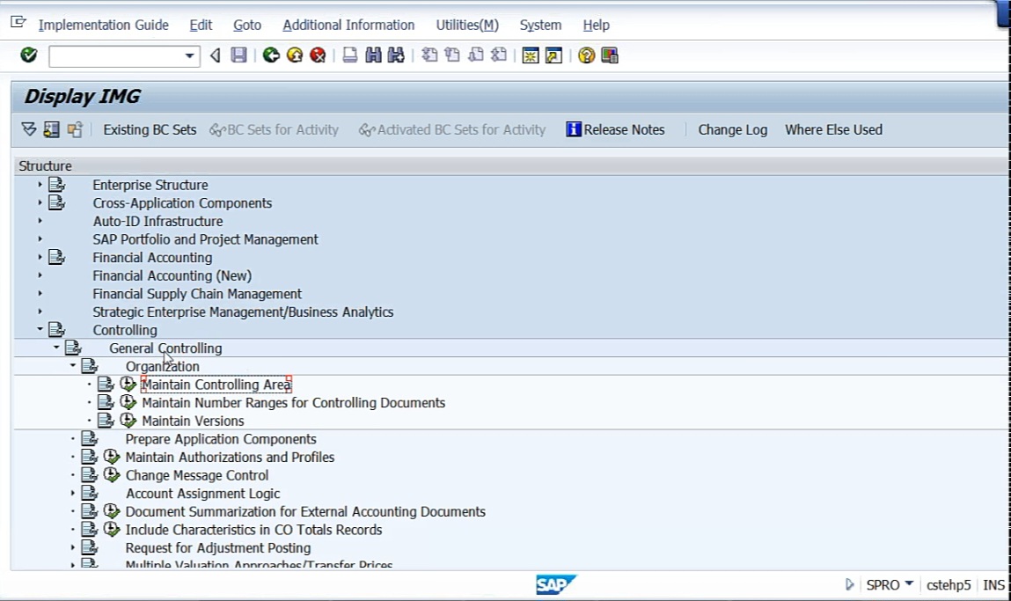Open the Goto menu
Screen dimensions: 1011x601
pyautogui.click(x=247, y=26)
